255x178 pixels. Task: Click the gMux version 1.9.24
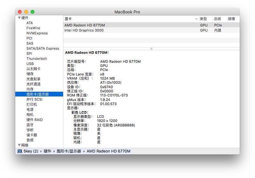(x=105, y=100)
